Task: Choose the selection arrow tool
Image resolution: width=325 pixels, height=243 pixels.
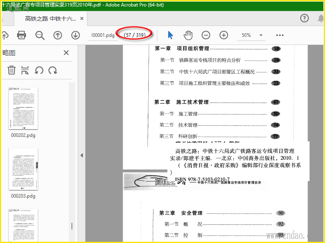Action: [170, 35]
